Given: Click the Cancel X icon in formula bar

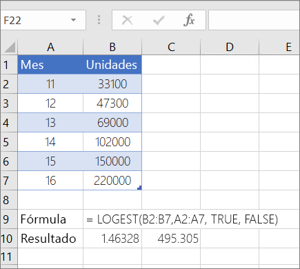Looking at the screenshot, I should [x=127, y=20].
